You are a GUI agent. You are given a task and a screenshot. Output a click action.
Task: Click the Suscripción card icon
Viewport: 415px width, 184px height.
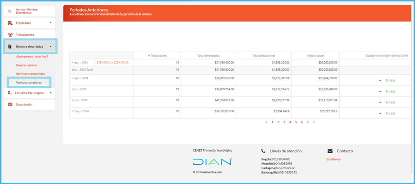pos(10,104)
